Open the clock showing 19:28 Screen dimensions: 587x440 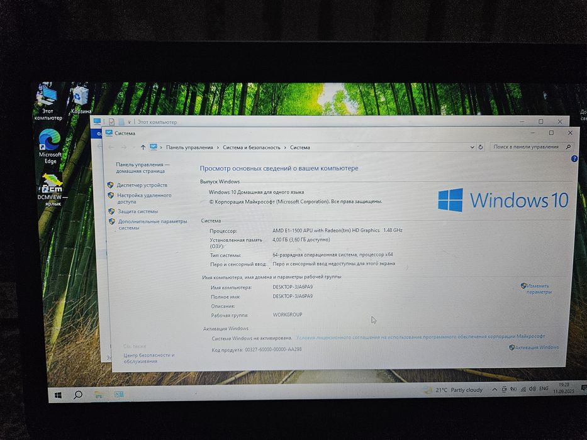[x=564, y=388]
